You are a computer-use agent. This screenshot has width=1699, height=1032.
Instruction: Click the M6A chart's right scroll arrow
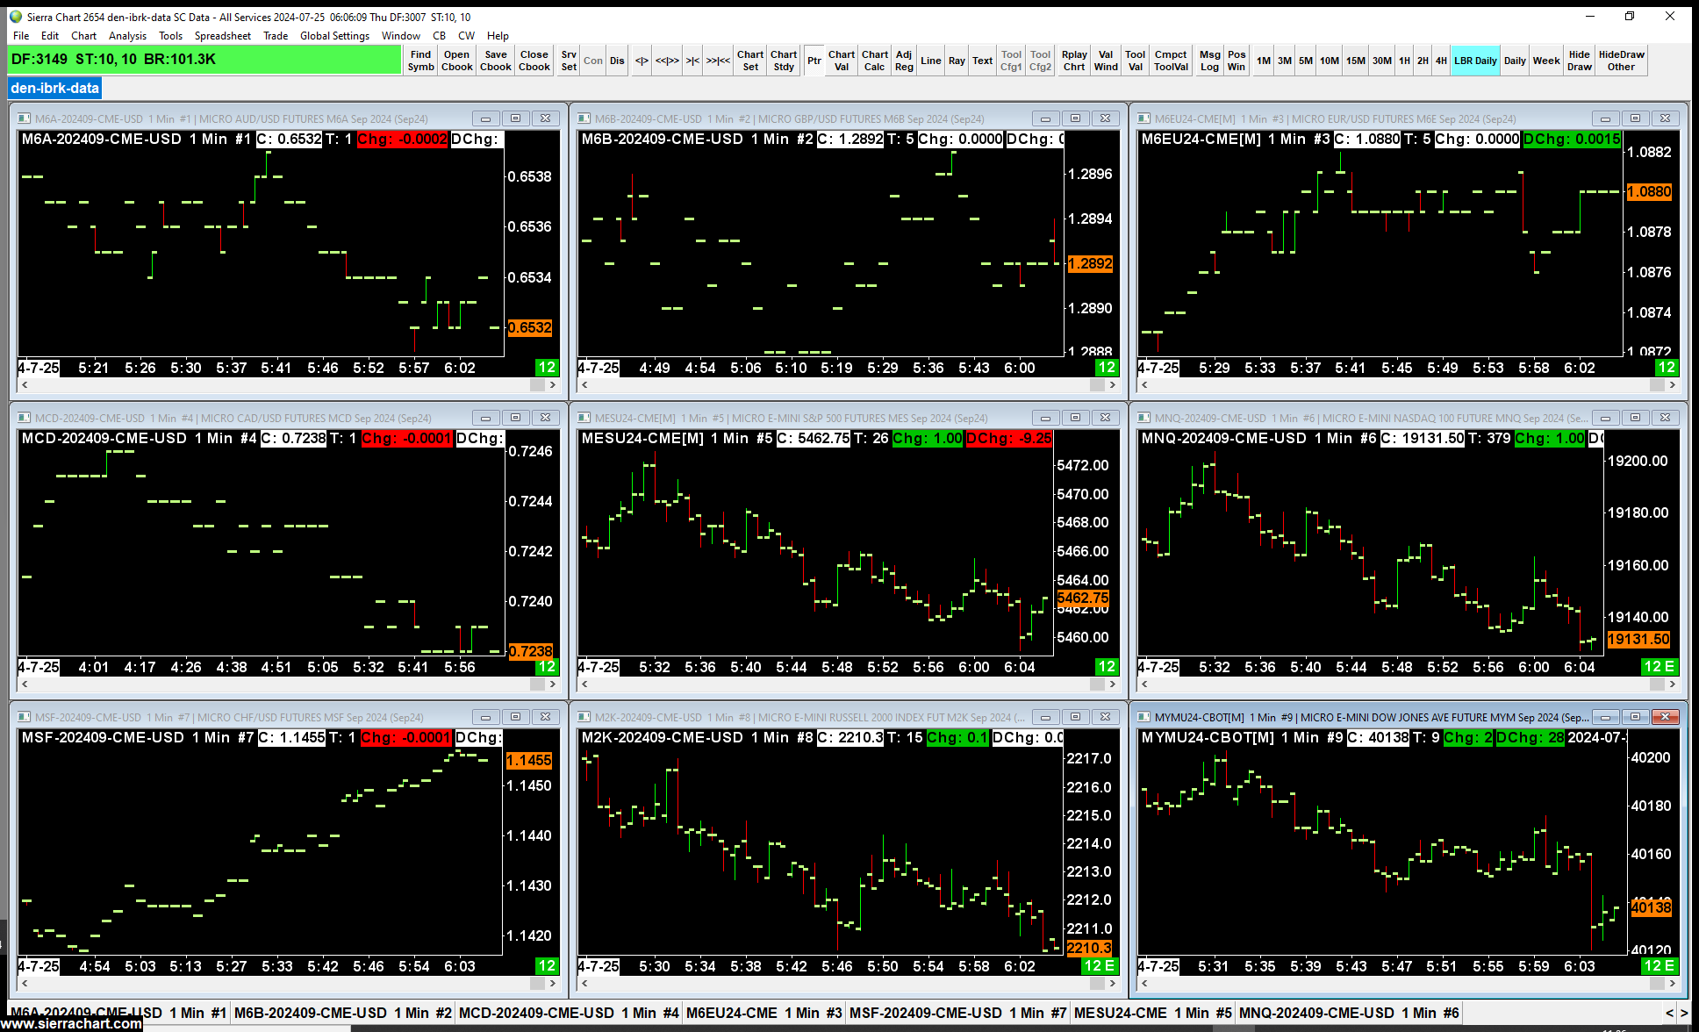pyautogui.click(x=552, y=385)
